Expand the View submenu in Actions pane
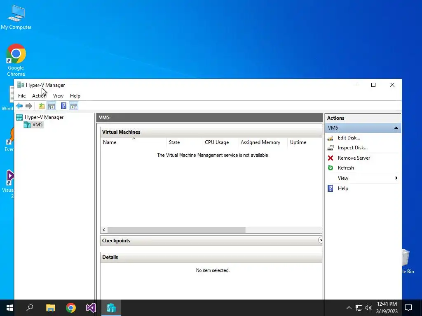This screenshot has width=422, height=316. pyautogui.click(x=363, y=178)
